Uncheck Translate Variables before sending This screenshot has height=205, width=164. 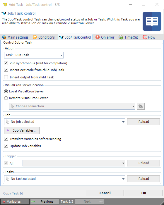tap(6, 139)
